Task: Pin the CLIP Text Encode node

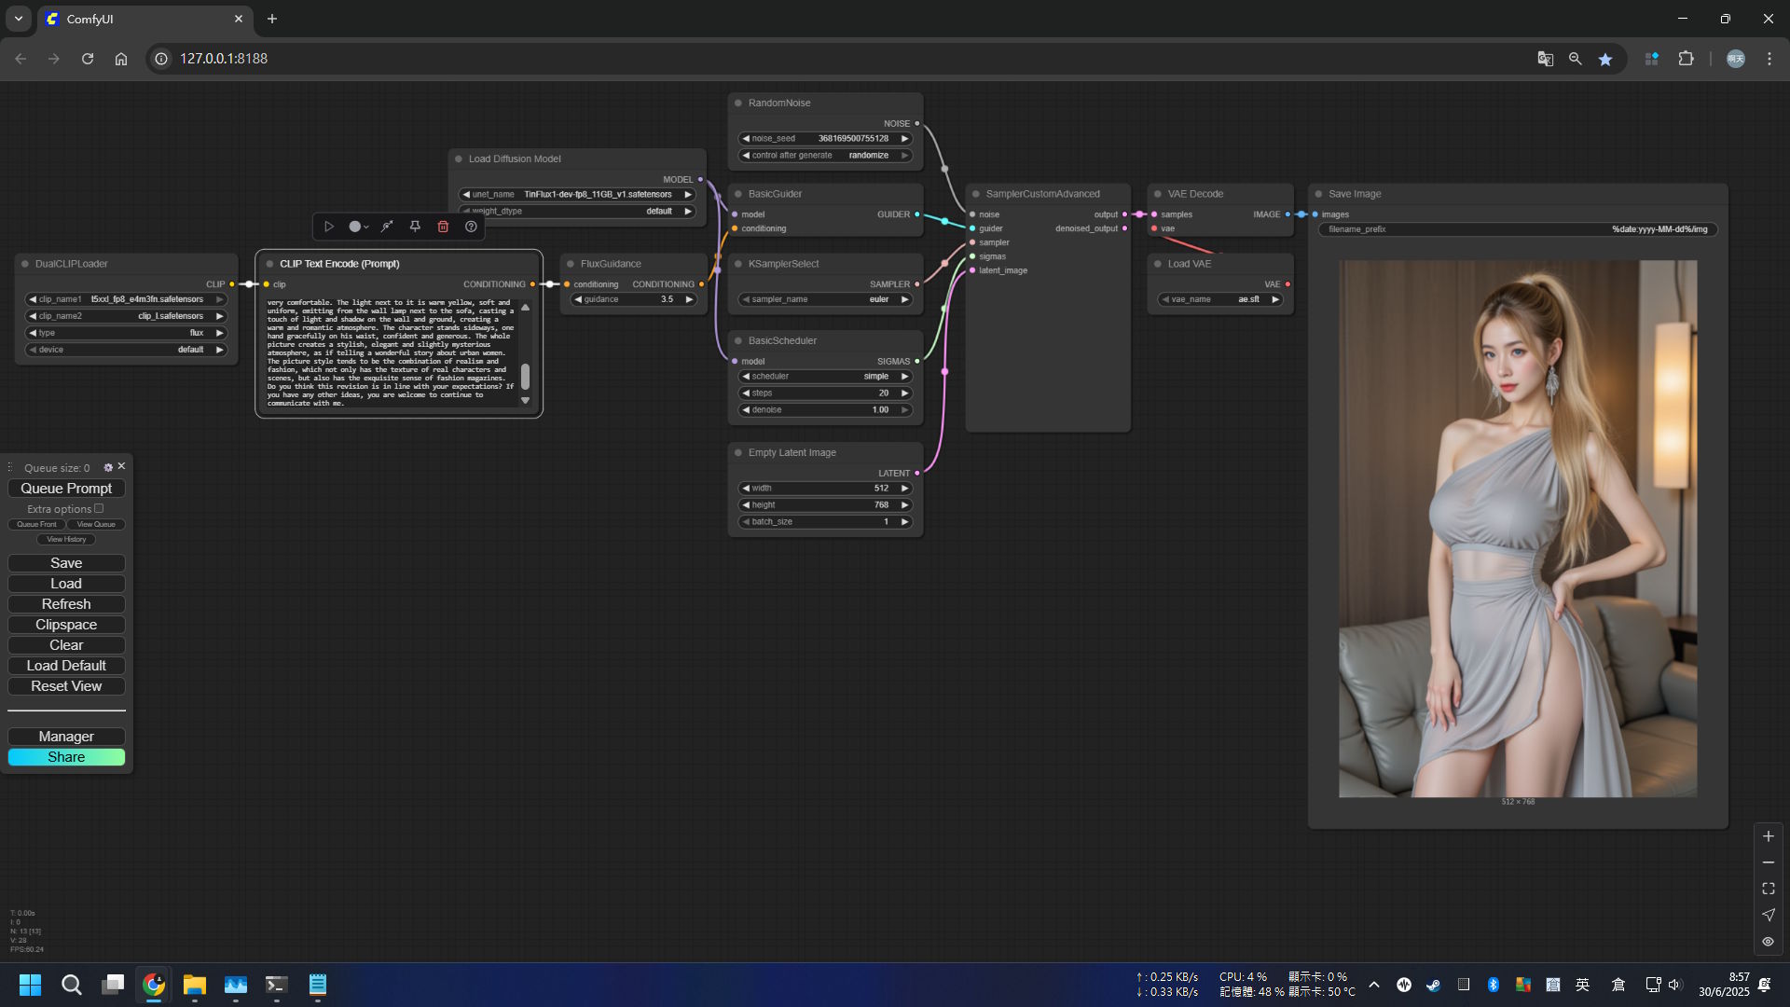Action: click(415, 227)
